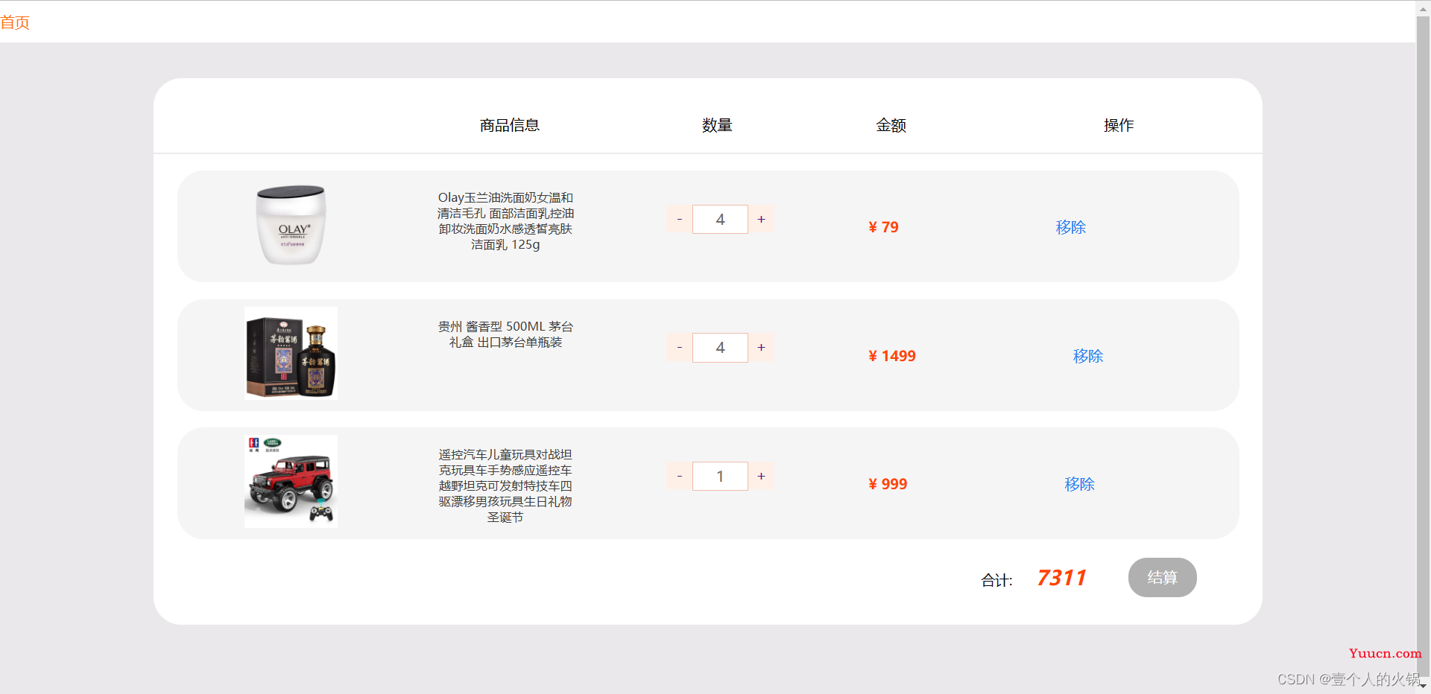The width and height of the screenshot is (1431, 694).
Task: Select the 贵州 酱香型 500ML 茅台 description
Action: [505, 334]
